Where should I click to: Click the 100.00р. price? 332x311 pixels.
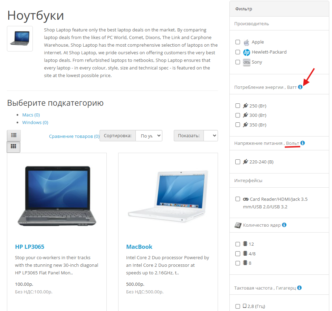click(x=24, y=284)
